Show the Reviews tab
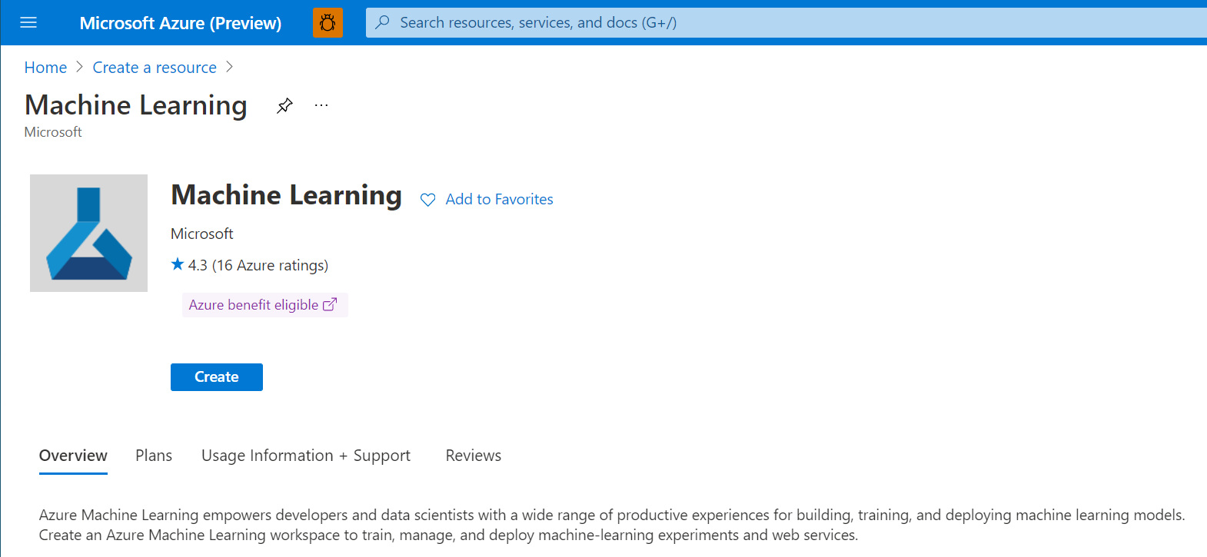The width and height of the screenshot is (1207, 557). (474, 456)
